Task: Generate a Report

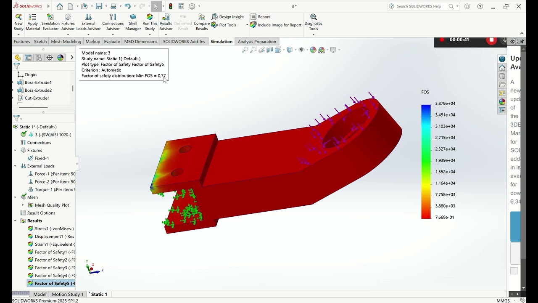Action: [260, 17]
